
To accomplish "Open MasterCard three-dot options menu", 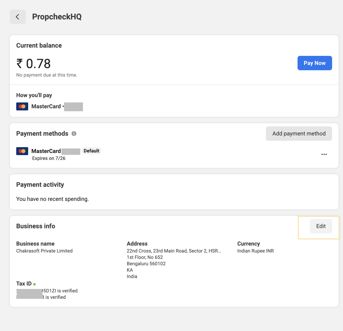I will [324, 154].
